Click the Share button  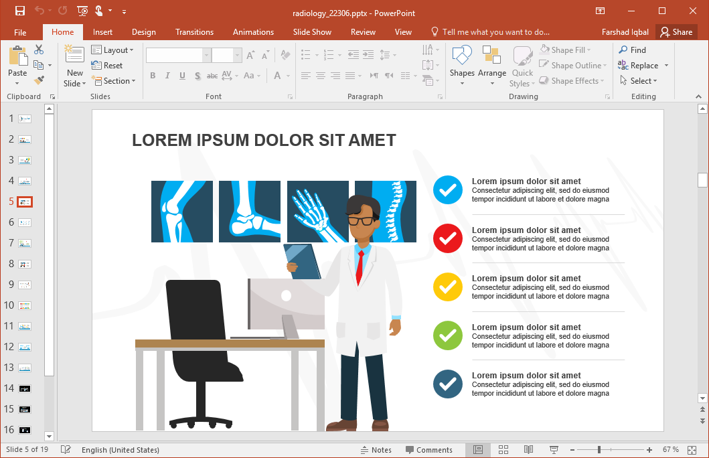tap(675, 32)
